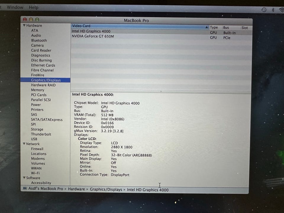The height and width of the screenshot is (213, 284).
Task: Click Intel HD Graphics 4000 in path bar
Action: click(148, 190)
